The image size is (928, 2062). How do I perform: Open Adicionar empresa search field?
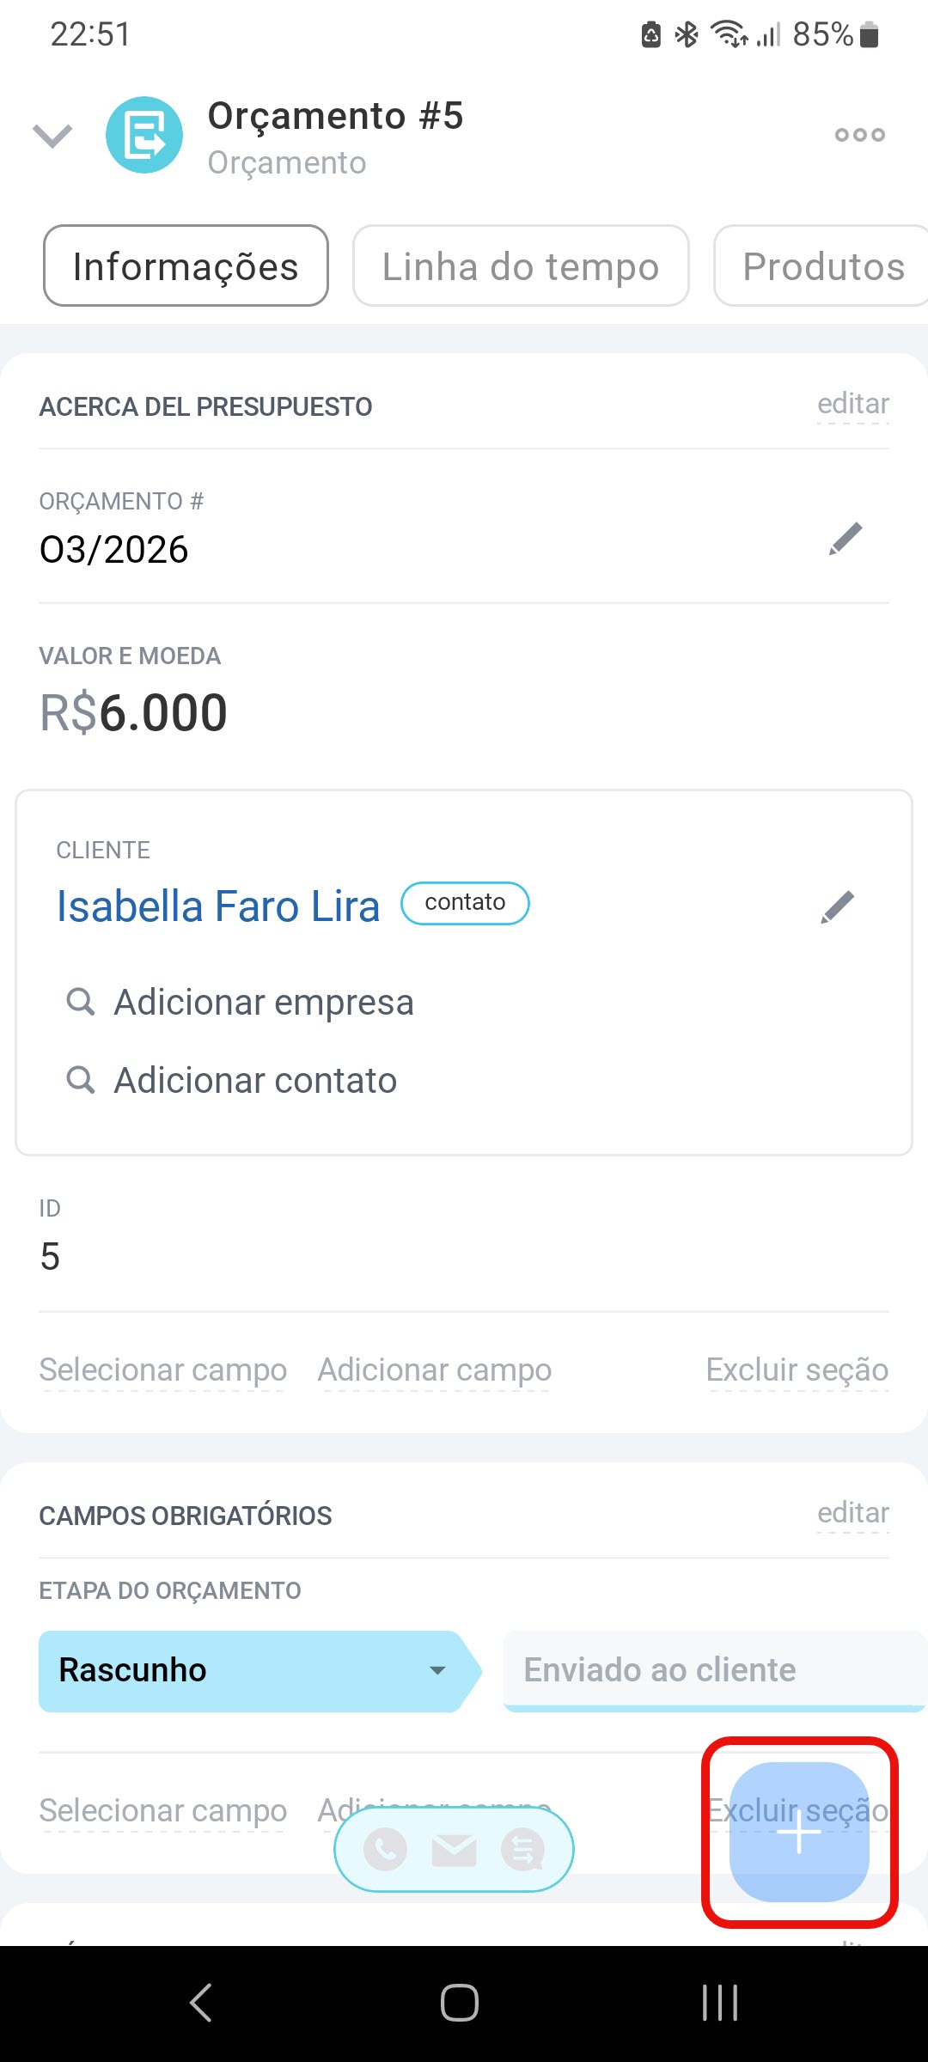[x=264, y=1003]
